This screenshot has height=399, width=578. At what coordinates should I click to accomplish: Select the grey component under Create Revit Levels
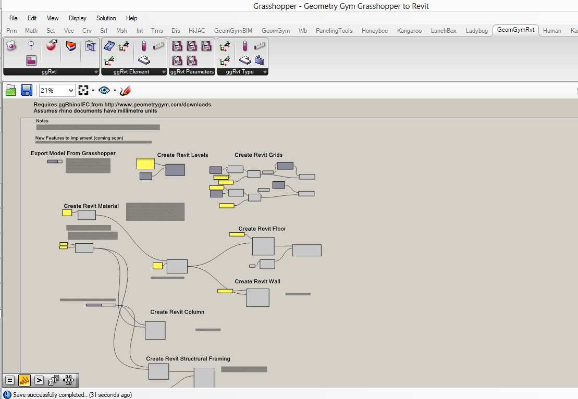[175, 170]
